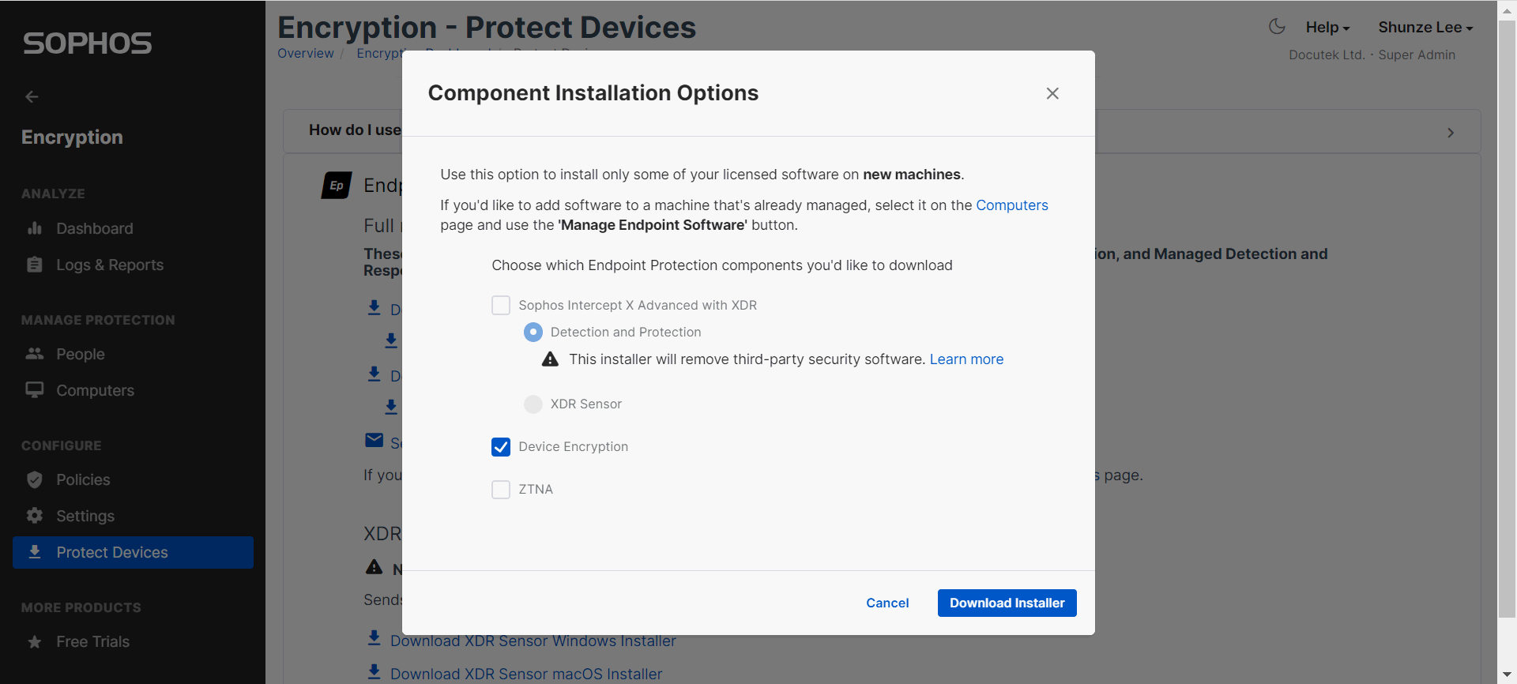Screen dimensions: 1517x684
Task: Click the scrollbar down arrow
Action: (x=1507, y=675)
